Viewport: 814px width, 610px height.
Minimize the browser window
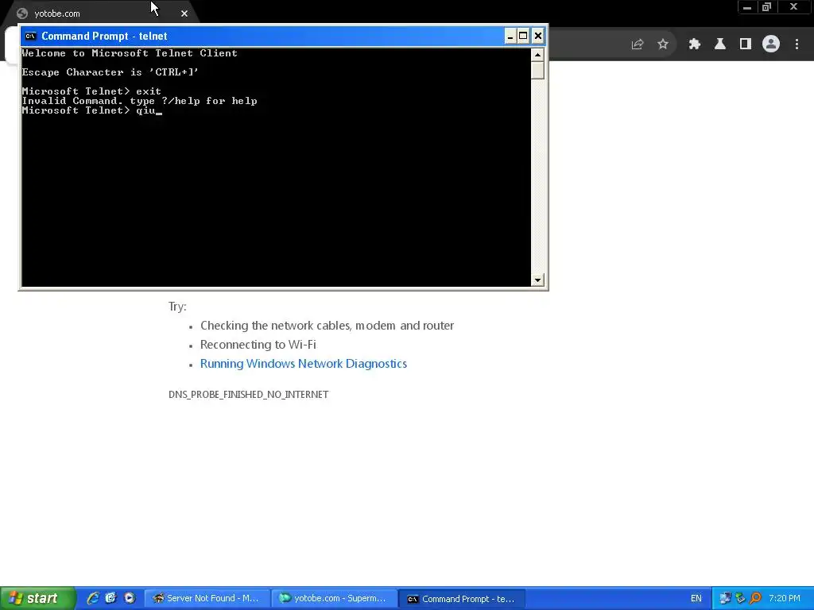tap(747, 7)
